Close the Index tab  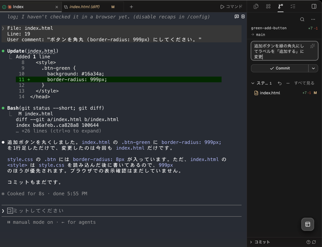click(x=57, y=7)
